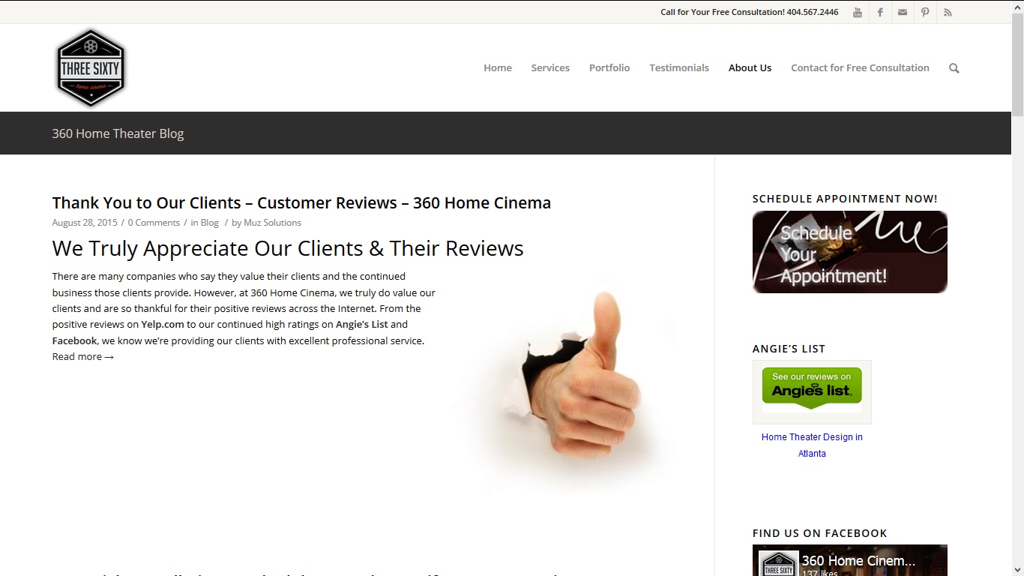Click the mail envelope icon
The width and height of the screenshot is (1024, 576).
[x=903, y=12]
